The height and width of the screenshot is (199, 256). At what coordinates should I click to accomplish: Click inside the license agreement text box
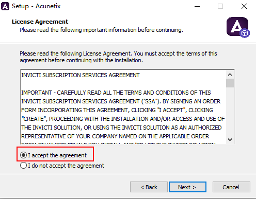(x=123, y=107)
